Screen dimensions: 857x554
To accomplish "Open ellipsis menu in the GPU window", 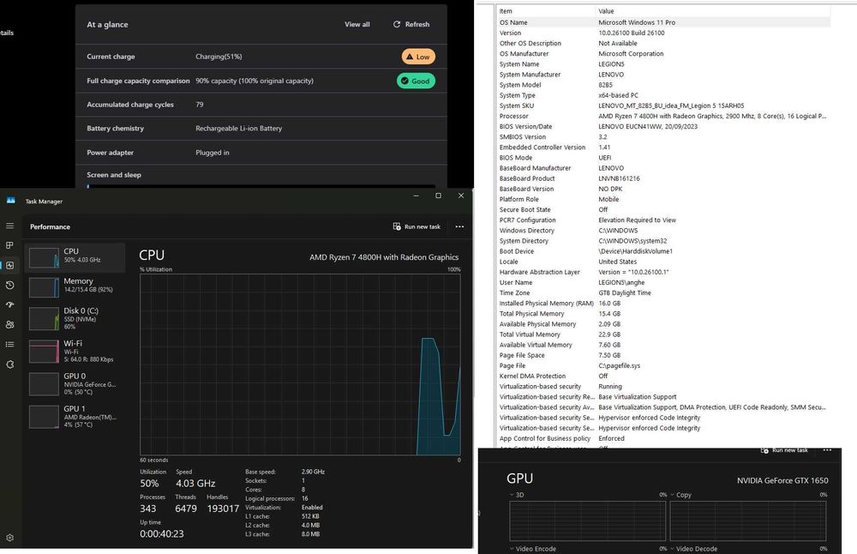I will (828, 450).
